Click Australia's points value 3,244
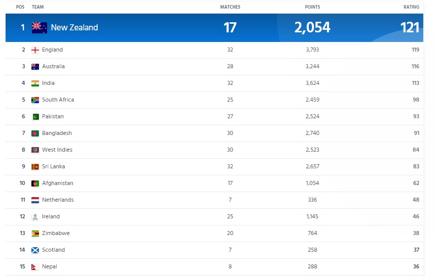The width and height of the screenshot is (435, 277). (x=312, y=67)
